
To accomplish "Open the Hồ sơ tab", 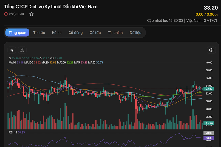I will tap(57, 33).
